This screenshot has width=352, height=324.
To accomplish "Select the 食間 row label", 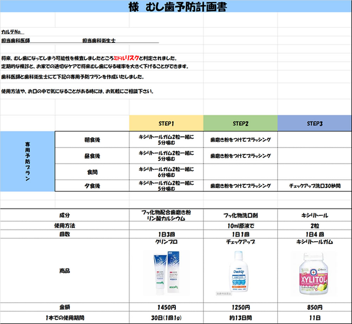I will pyautogui.click(x=92, y=172).
